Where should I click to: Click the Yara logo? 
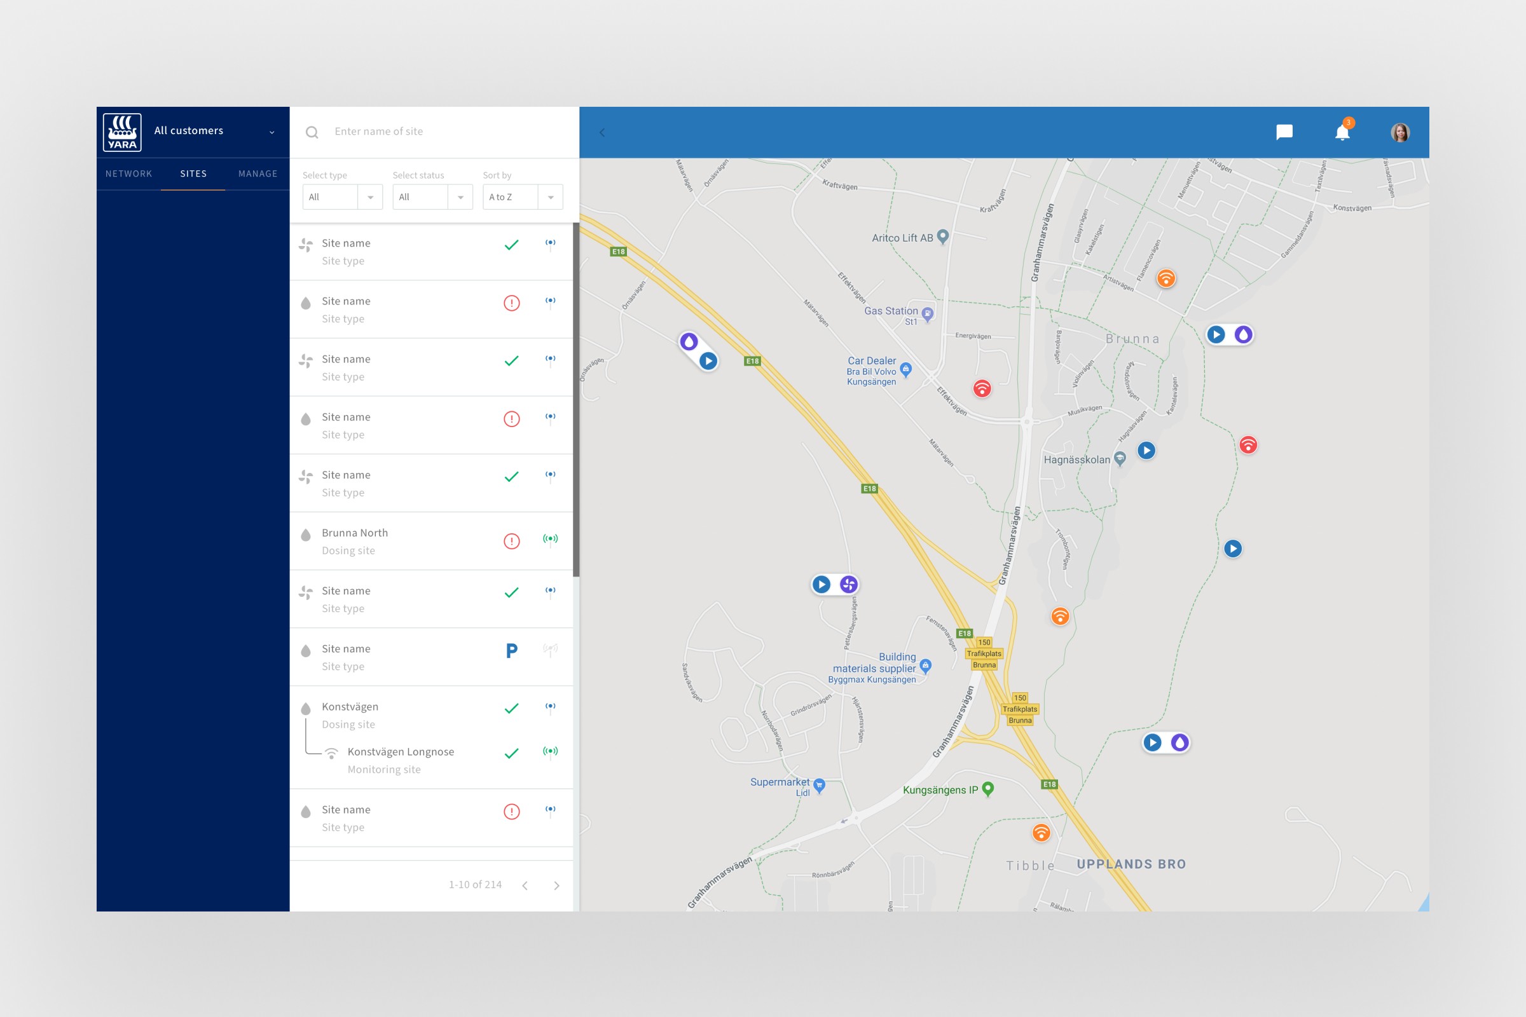point(122,132)
